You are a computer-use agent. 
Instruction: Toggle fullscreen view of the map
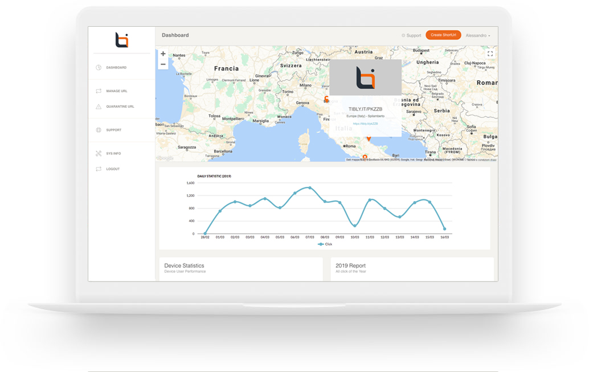coord(490,54)
